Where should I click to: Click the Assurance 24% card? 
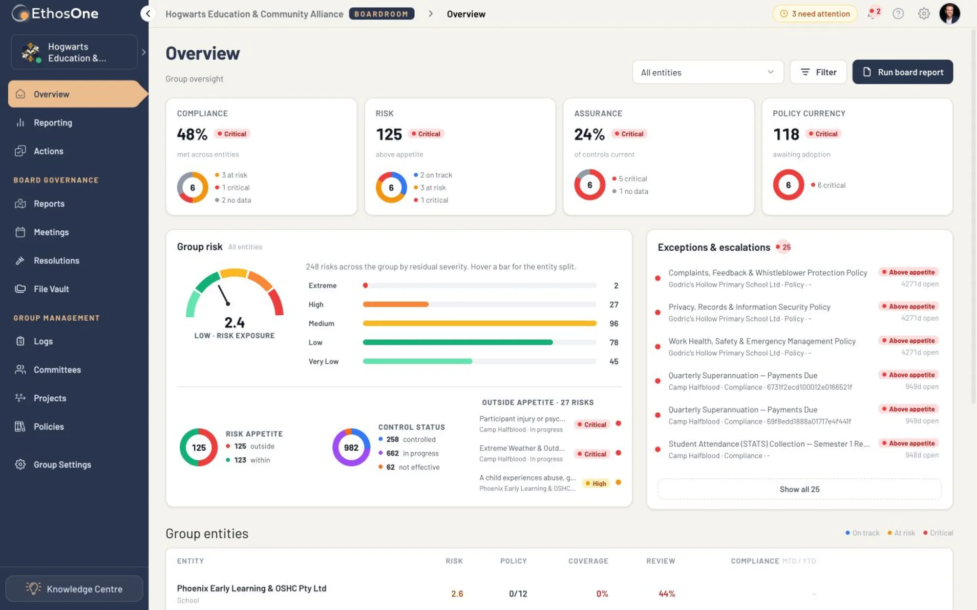pyautogui.click(x=658, y=157)
